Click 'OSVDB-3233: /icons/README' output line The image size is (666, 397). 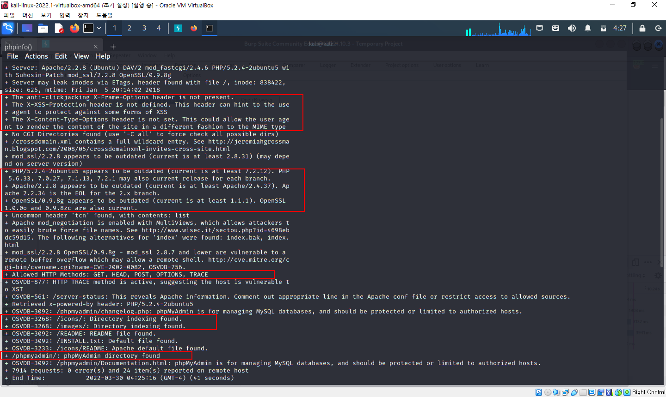click(x=106, y=349)
